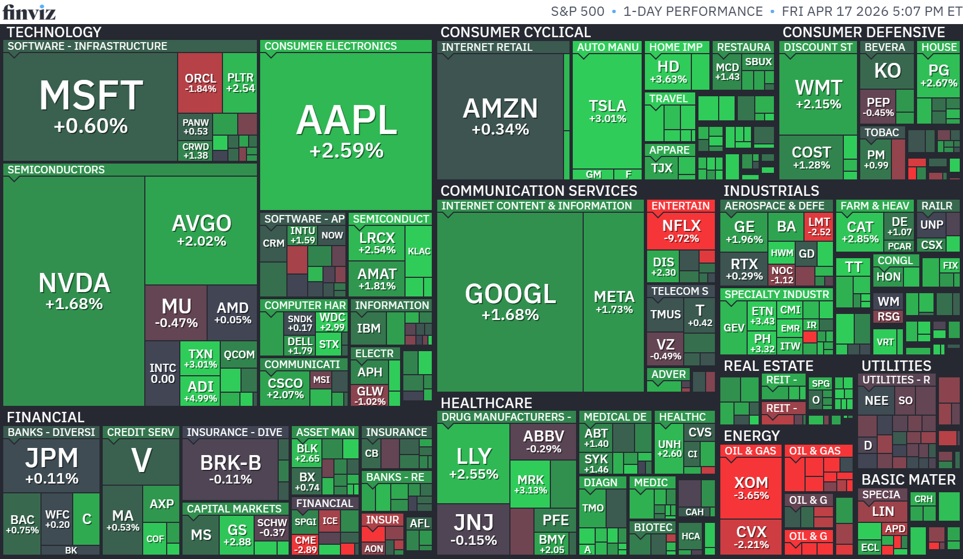Click the ENERGY sector heading
Image resolution: width=963 pixels, height=559 pixels.
pos(751,436)
